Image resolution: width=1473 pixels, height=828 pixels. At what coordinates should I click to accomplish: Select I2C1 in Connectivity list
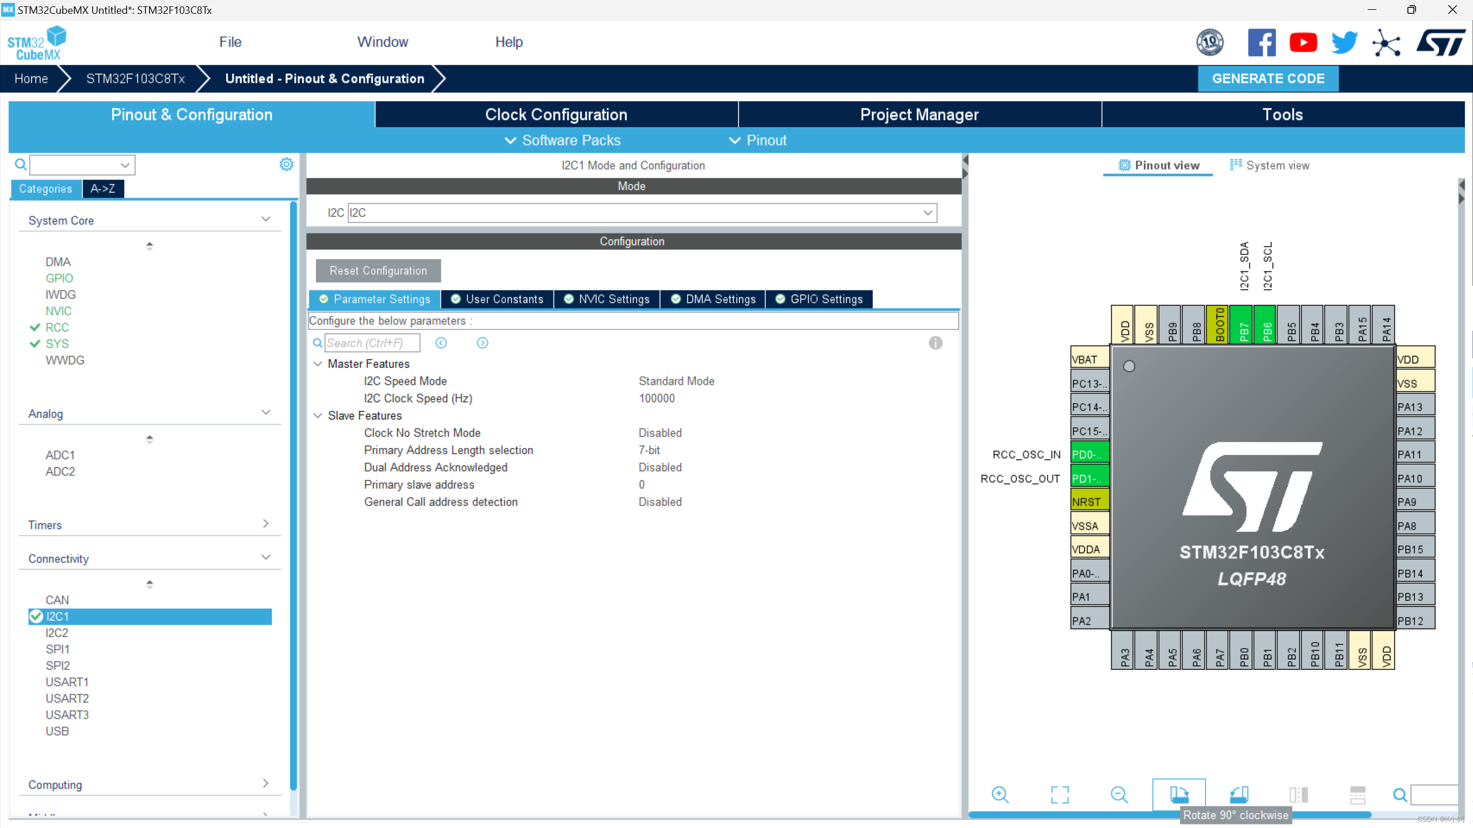click(58, 616)
